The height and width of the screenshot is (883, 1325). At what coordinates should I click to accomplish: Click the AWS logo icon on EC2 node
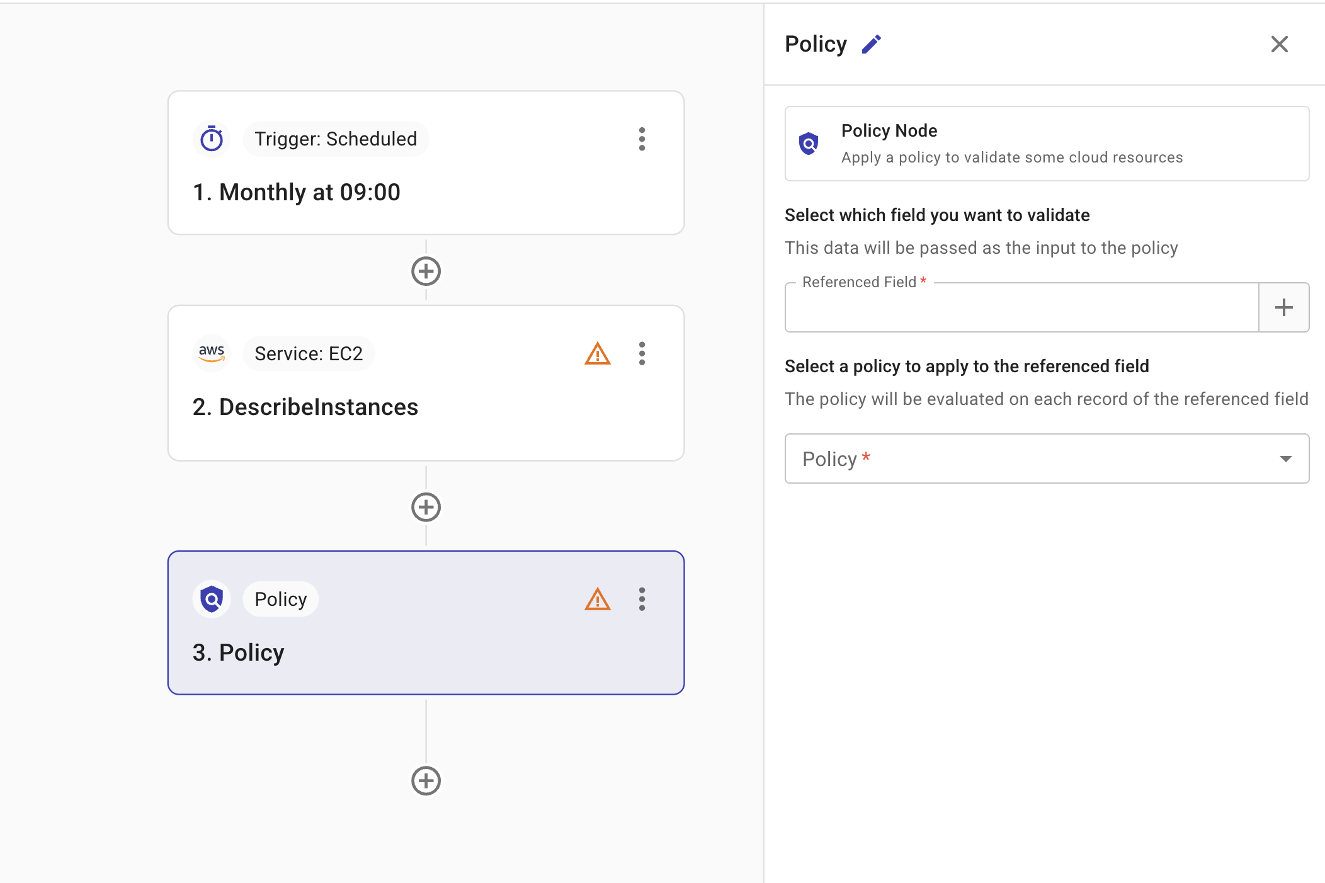(212, 353)
